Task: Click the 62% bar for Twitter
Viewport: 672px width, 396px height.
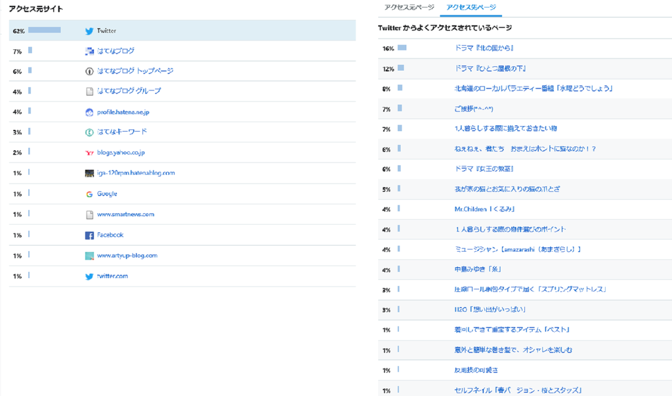Action: 45,30
